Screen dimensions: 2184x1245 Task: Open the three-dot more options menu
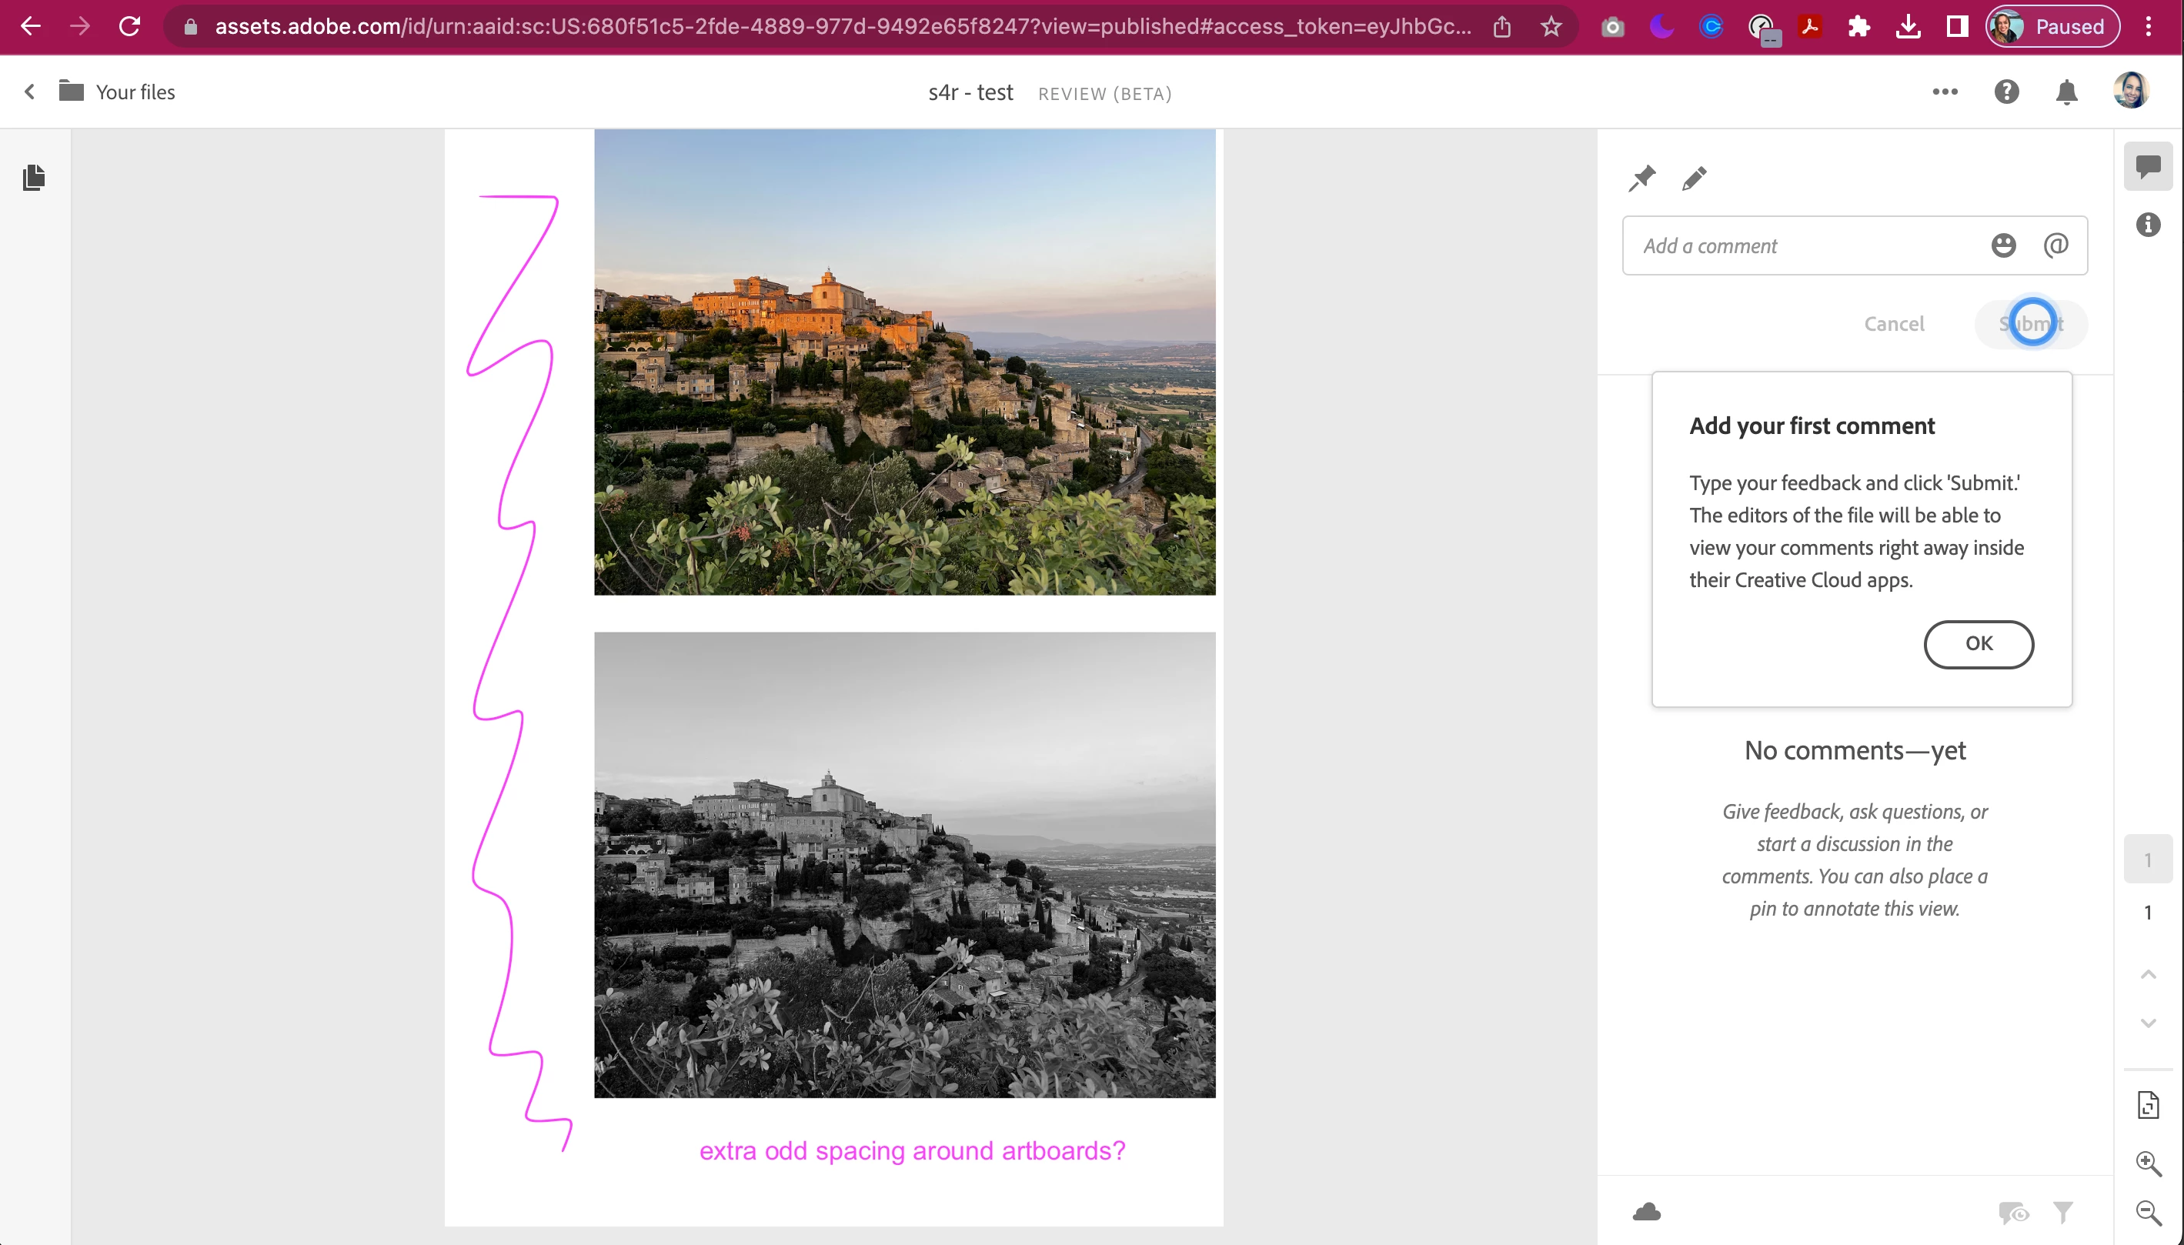click(x=1945, y=92)
